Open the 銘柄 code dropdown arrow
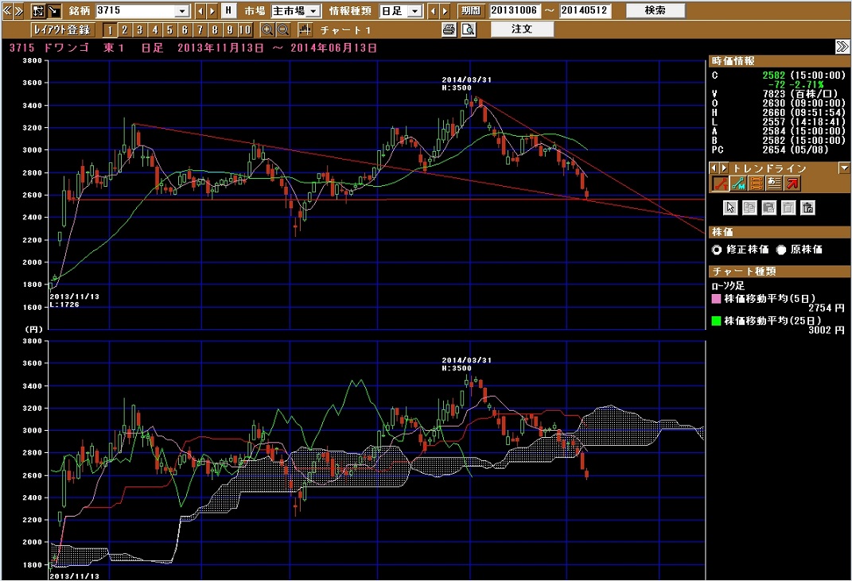The width and height of the screenshot is (852, 581). [x=183, y=11]
